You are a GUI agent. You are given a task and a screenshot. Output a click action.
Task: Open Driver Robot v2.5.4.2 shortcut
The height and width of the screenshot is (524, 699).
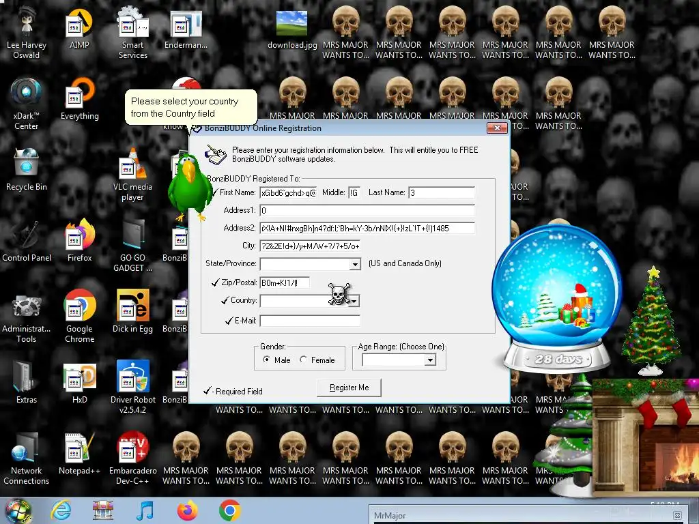coord(133,387)
